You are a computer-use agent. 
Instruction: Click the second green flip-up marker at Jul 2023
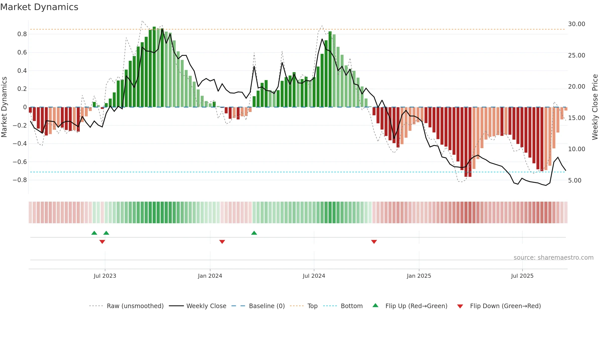point(106,233)
